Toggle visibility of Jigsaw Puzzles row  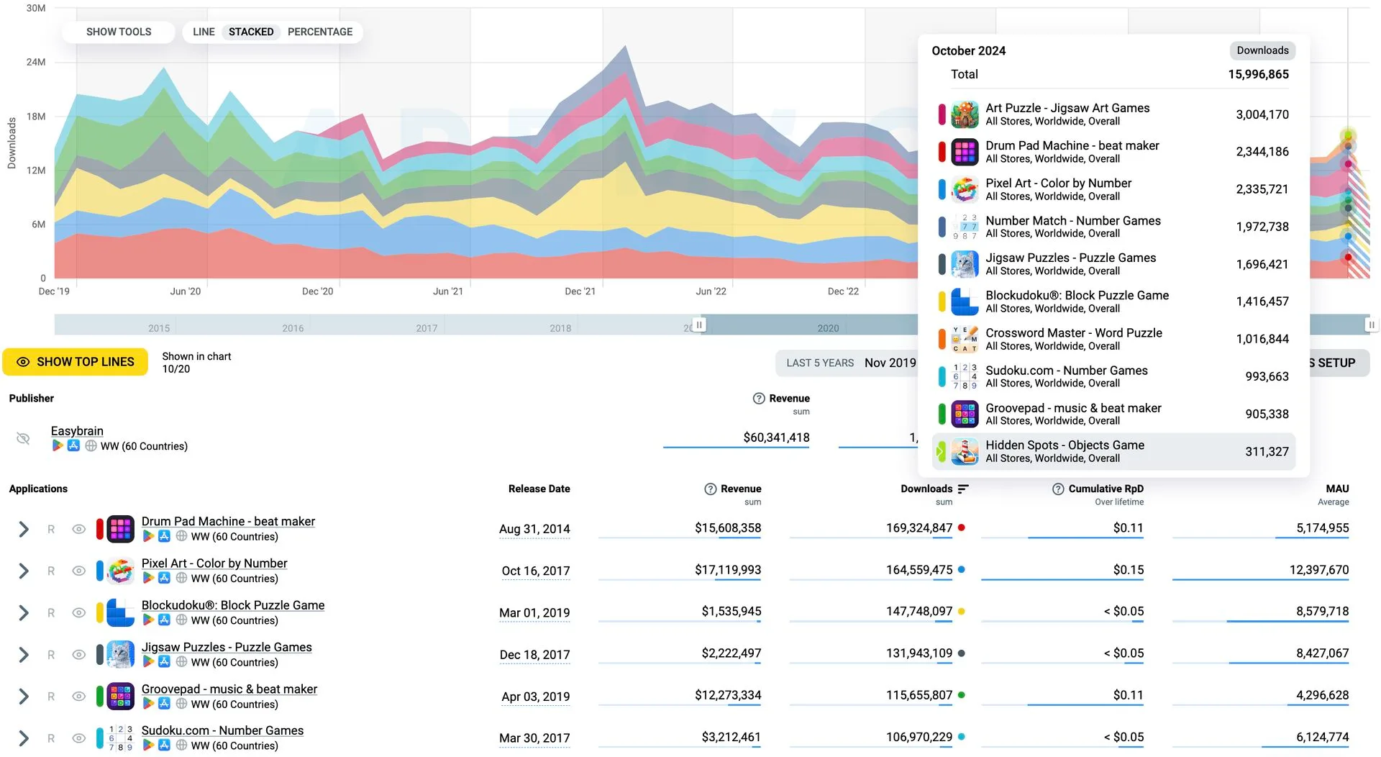[78, 655]
